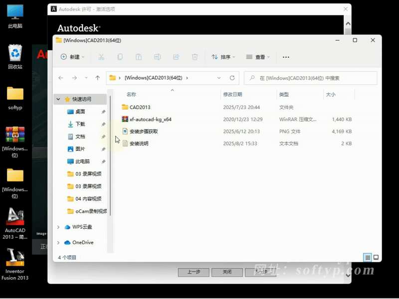Image resolution: width=399 pixels, height=299 pixels.
Task: Select AutoCAD 2013 desktop shortcut
Action: pyautogui.click(x=15, y=223)
